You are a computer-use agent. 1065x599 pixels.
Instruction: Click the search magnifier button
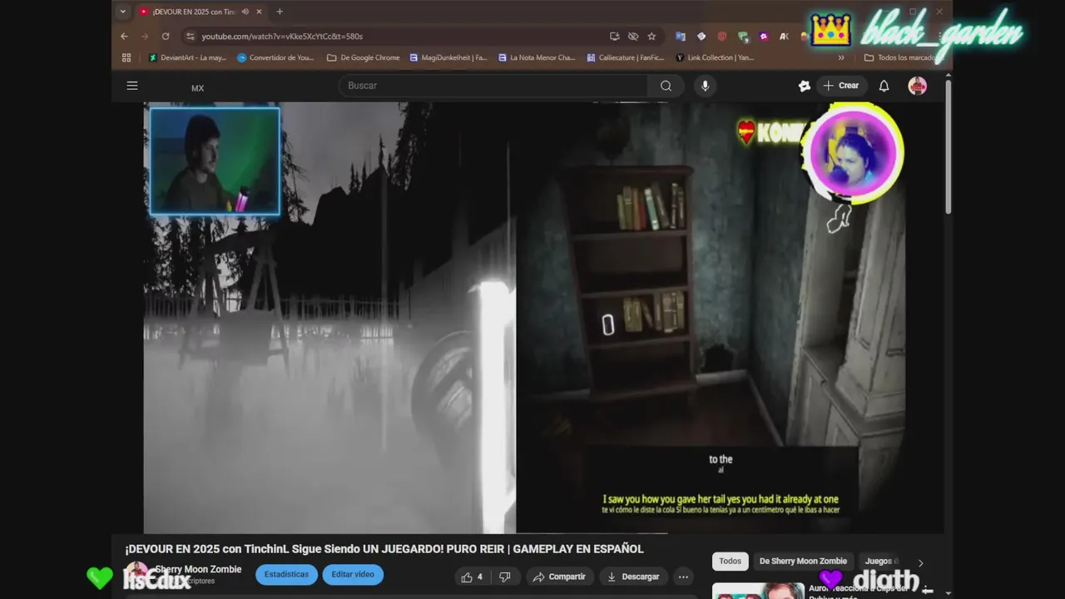pyautogui.click(x=666, y=86)
